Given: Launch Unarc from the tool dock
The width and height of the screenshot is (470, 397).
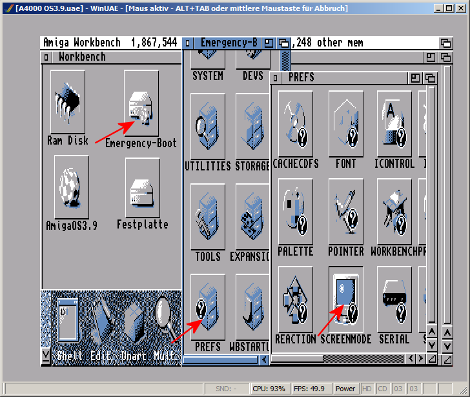Looking at the screenshot, I should coord(134,322).
